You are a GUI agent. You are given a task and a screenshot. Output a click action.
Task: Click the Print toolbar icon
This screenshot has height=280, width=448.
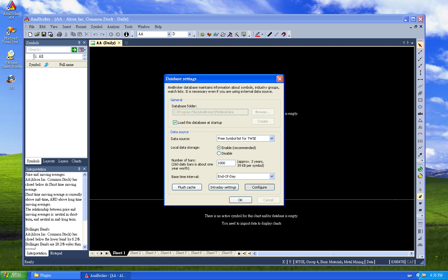(x=59, y=34)
